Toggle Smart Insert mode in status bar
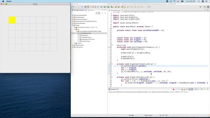 tap(148, 115)
